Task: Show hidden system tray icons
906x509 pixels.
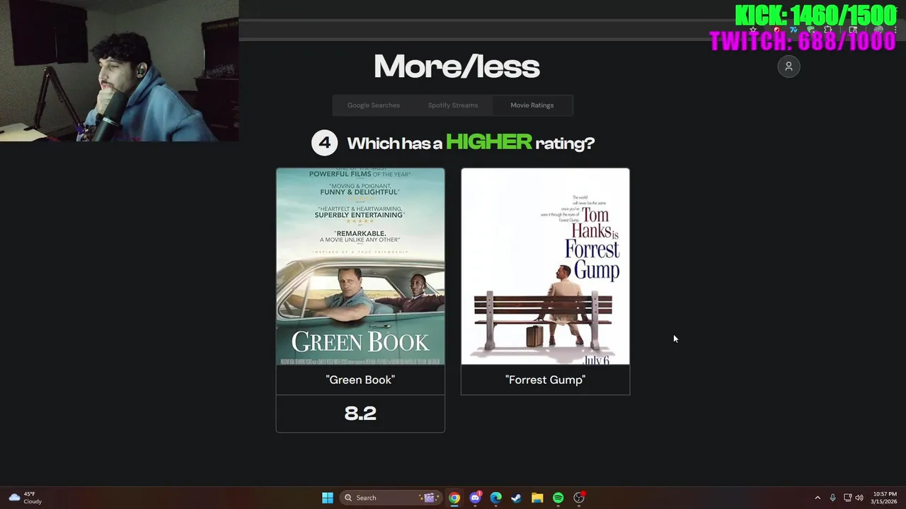Action: tap(818, 498)
